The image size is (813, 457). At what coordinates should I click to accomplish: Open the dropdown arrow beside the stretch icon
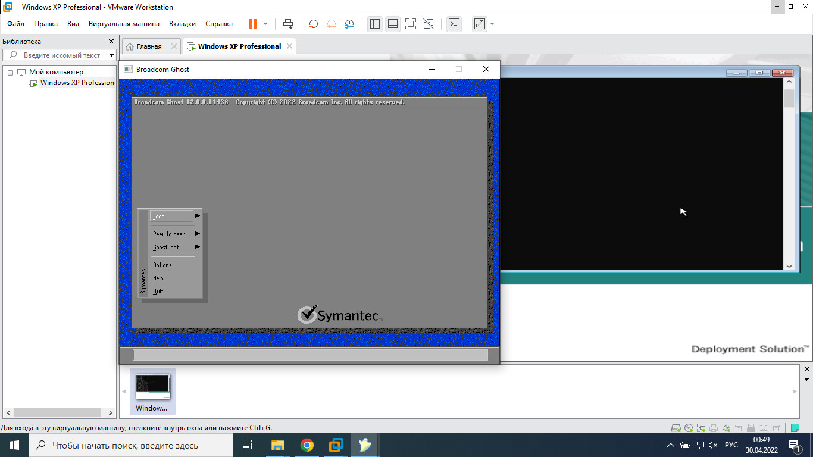coord(492,24)
